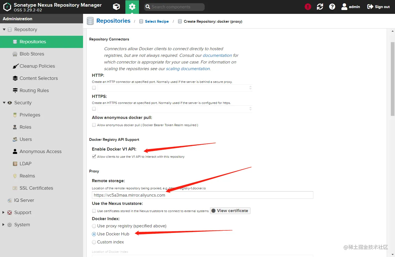Collapse the Security tree section arrow

[4, 103]
